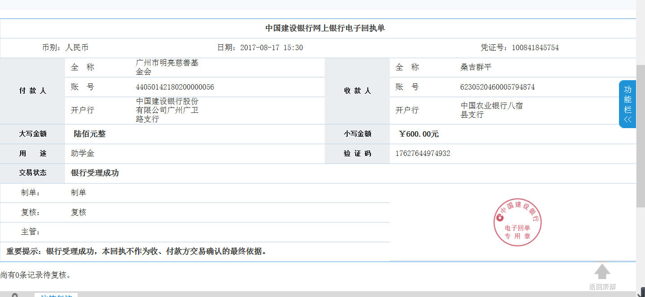This screenshot has height=297, width=645.
Task: Select payer account 44050142180200000056
Action: (x=175, y=87)
